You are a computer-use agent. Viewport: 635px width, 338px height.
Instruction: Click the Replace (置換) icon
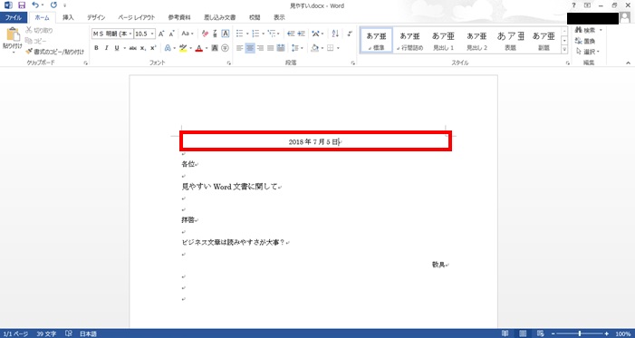point(578,41)
